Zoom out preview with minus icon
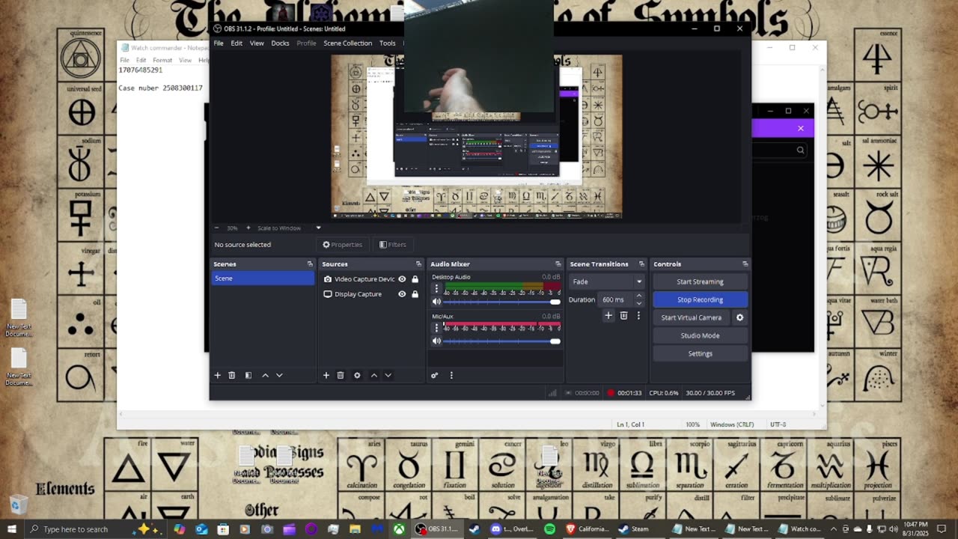The height and width of the screenshot is (539, 958). point(217,228)
